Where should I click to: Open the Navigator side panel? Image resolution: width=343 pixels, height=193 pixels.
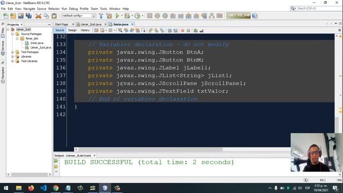pyautogui.click(x=3, y=75)
